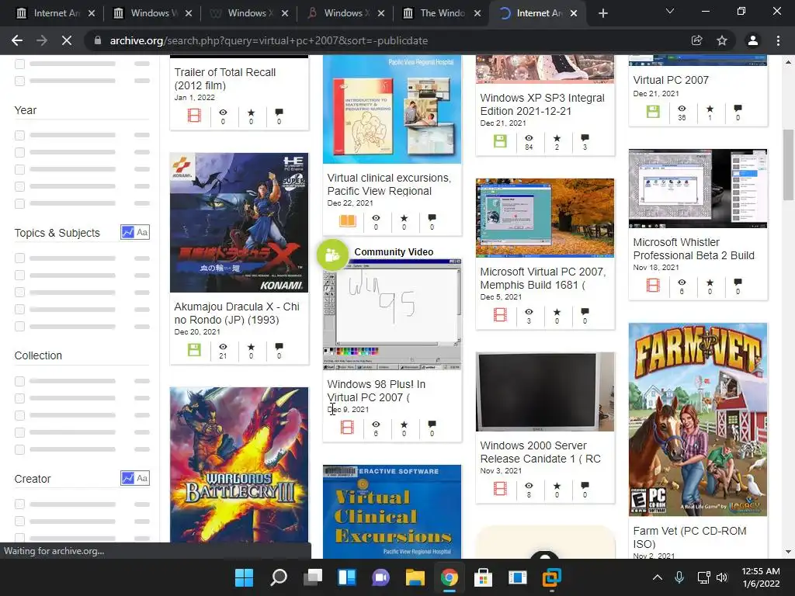Open Chrome profile icon
Image resolution: width=795 pixels, height=596 pixels.
pyautogui.click(x=753, y=40)
